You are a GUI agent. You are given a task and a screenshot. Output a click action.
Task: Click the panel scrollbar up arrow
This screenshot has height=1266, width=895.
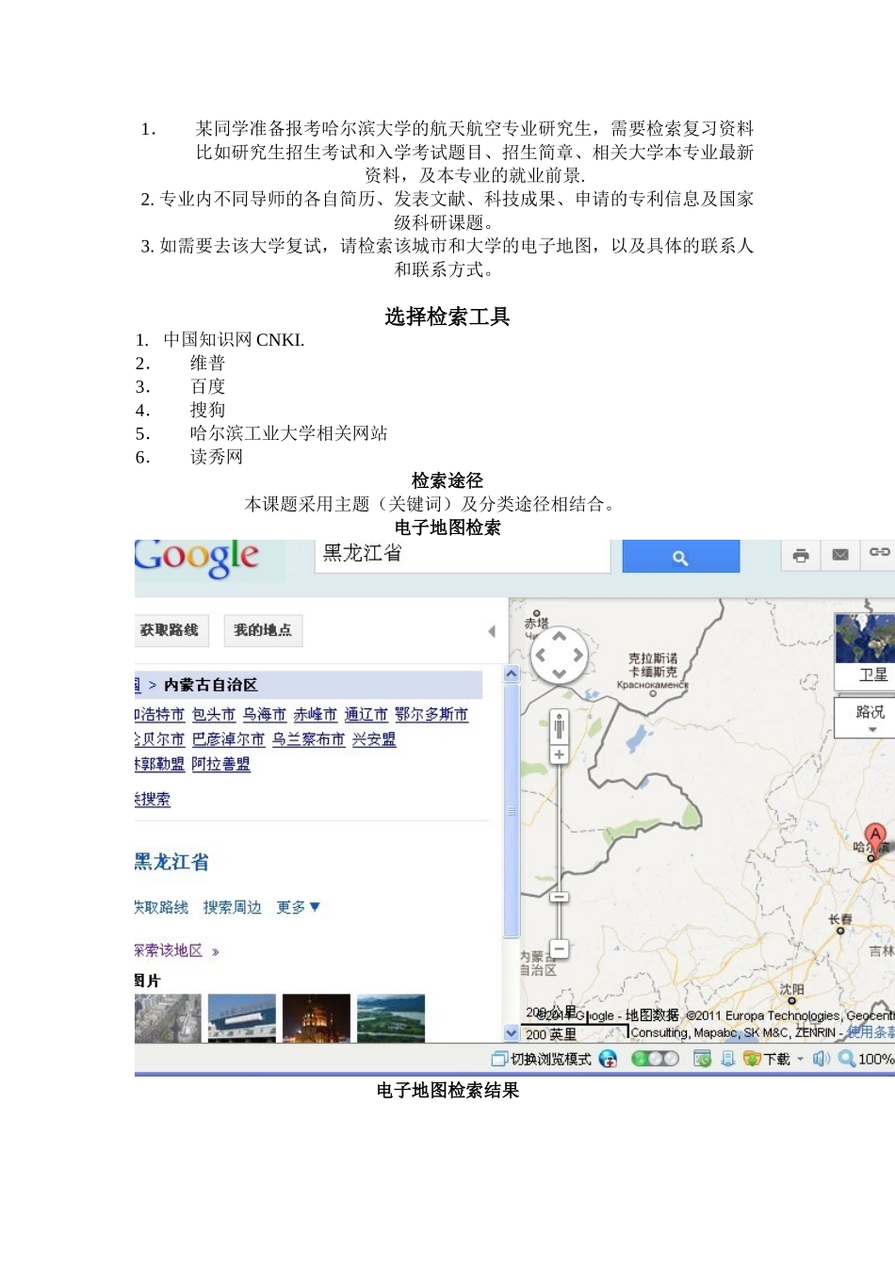click(512, 674)
